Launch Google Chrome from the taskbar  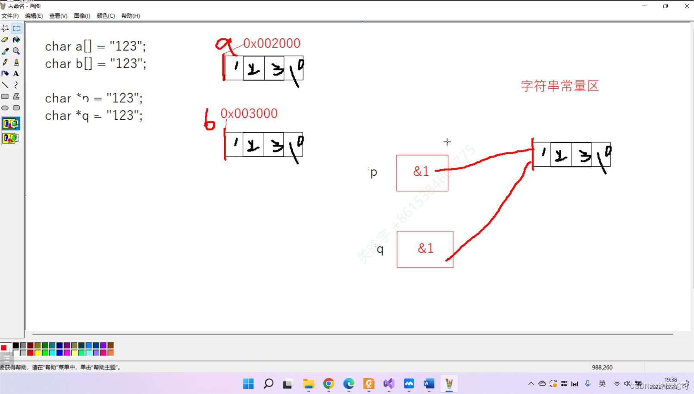[x=328, y=384]
